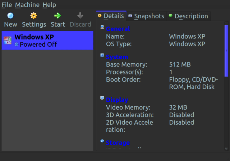Click the scrollbar up arrow in details
Screen dimensions: 230x161
pyautogui.click(x=226, y=23)
